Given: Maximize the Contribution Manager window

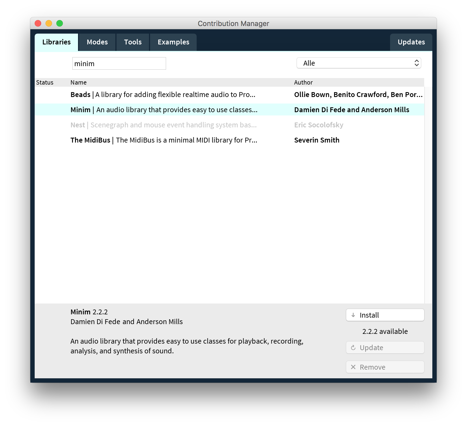Looking at the screenshot, I should pos(60,23).
